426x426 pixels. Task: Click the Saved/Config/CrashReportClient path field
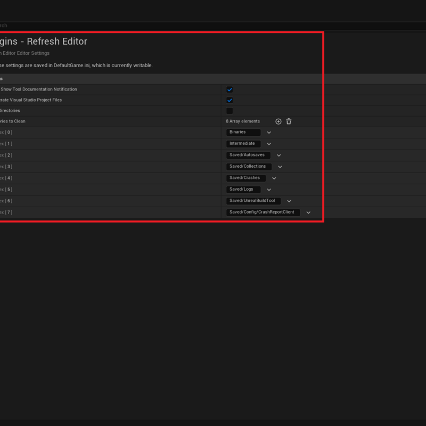263,212
